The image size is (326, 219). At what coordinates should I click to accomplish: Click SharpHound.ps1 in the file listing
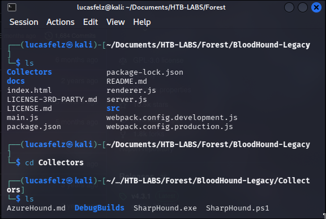238,208
